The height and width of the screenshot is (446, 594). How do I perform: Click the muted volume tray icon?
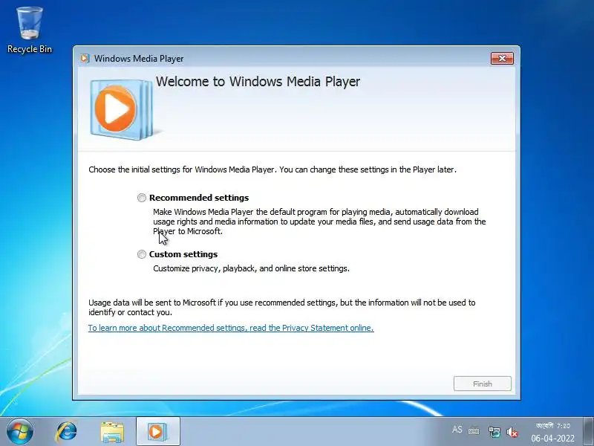tap(512, 432)
